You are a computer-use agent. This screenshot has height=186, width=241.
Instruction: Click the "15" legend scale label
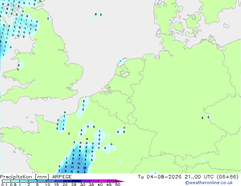coord(56,184)
